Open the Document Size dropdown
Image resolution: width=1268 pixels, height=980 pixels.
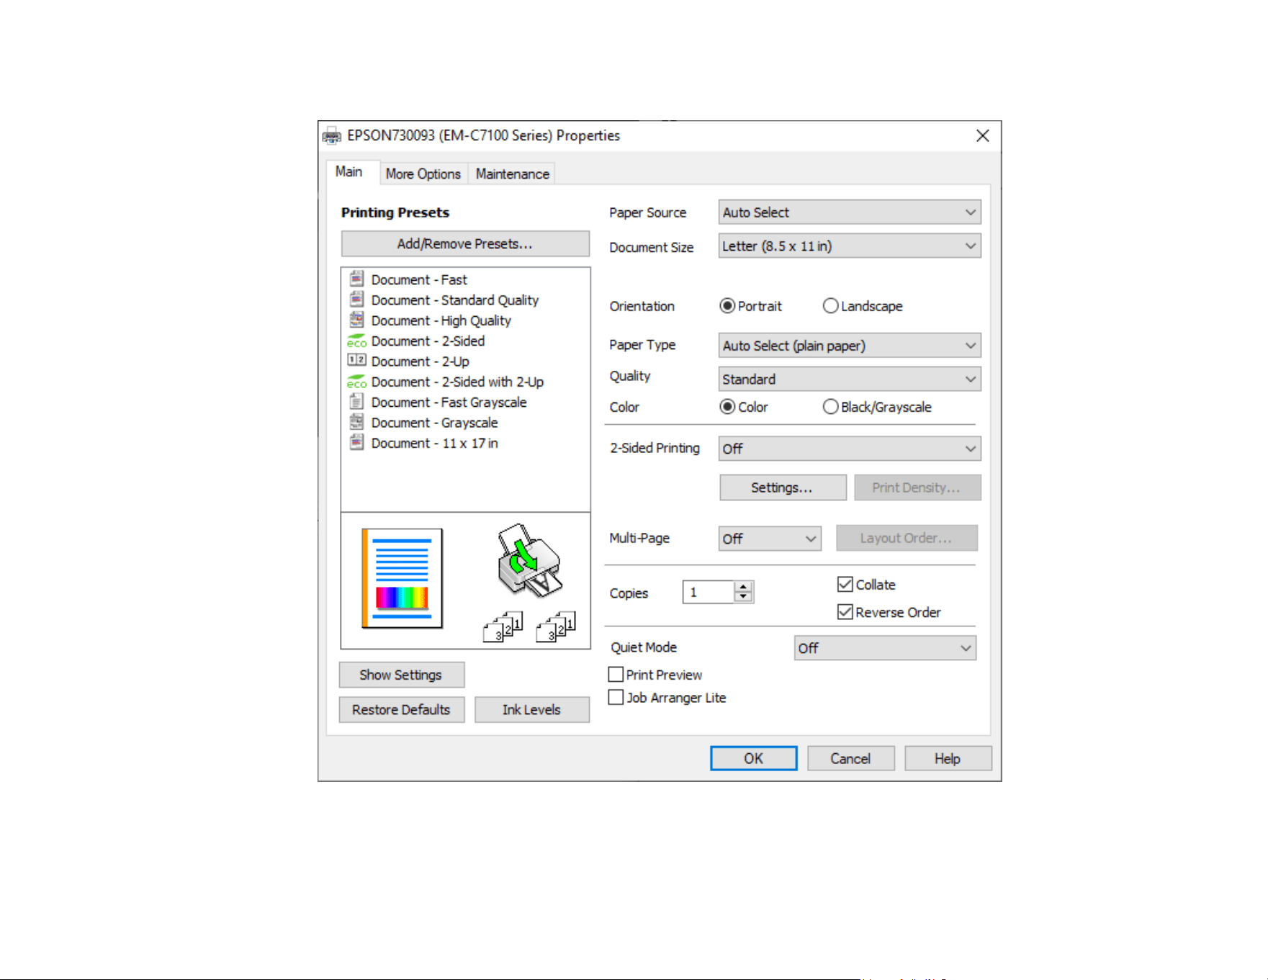(x=850, y=246)
